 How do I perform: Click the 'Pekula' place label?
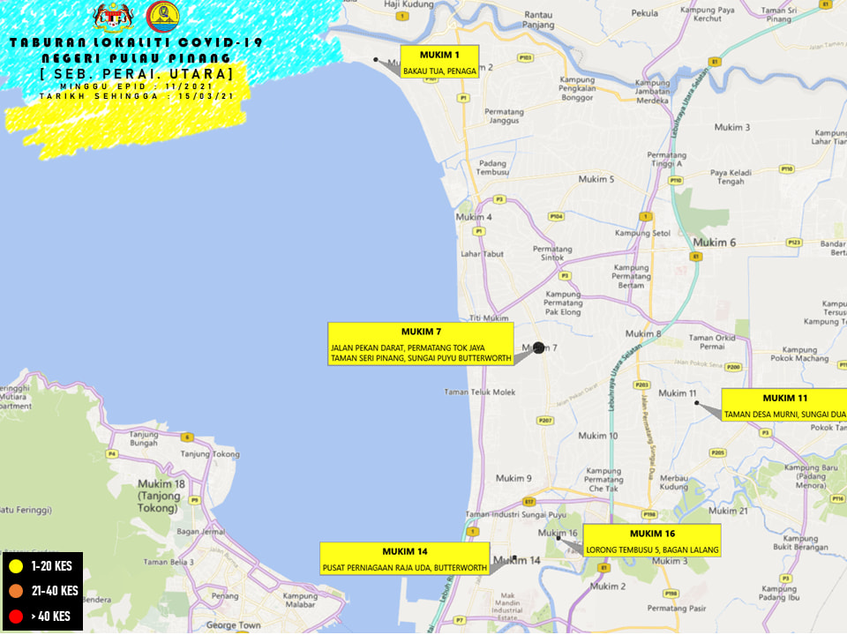click(x=644, y=13)
